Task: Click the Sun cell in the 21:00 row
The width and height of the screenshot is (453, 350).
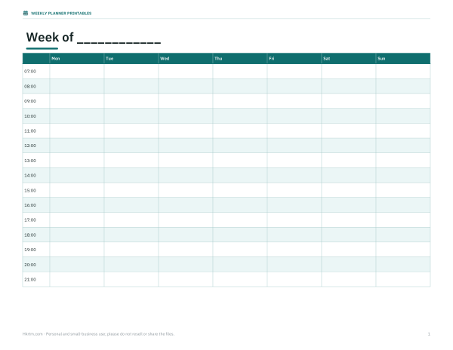Action: tap(403, 279)
